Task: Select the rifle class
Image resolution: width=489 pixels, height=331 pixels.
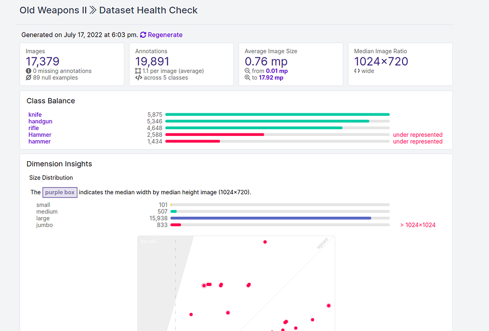Action: pos(33,128)
